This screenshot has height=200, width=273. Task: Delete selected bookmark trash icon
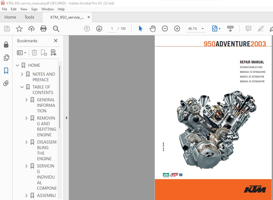[x=34, y=53]
